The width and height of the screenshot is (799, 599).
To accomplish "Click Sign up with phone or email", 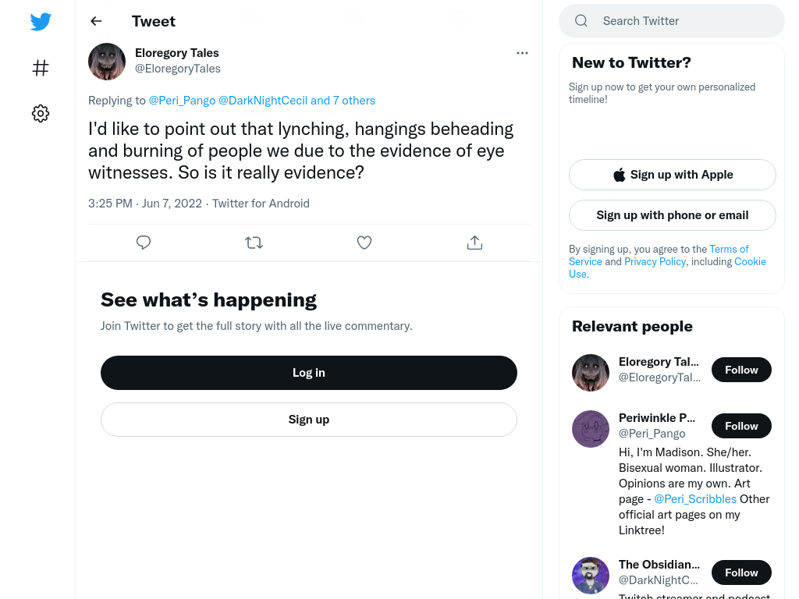I will (672, 215).
